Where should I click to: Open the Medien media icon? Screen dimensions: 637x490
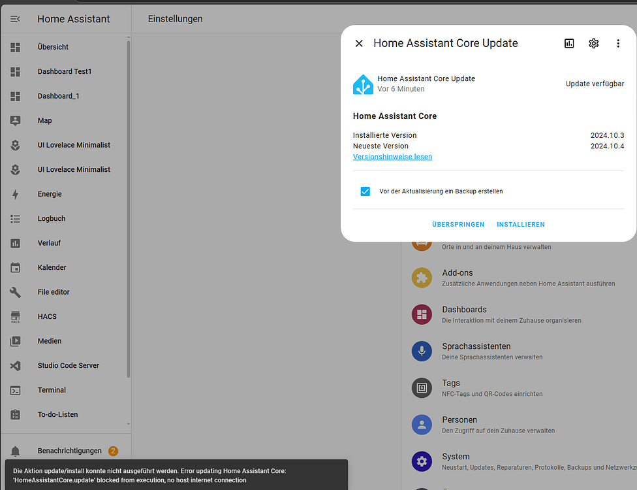(x=15, y=341)
